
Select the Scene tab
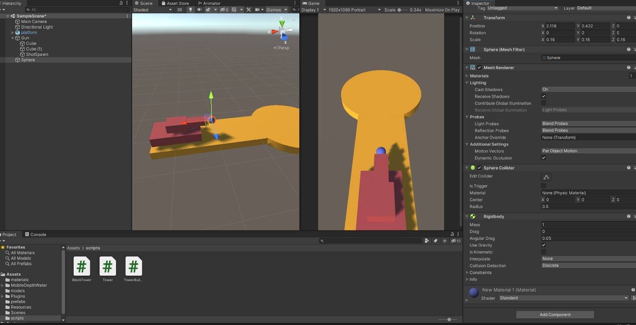[144, 3]
